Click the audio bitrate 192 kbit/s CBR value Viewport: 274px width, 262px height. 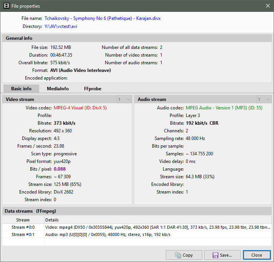202,123
